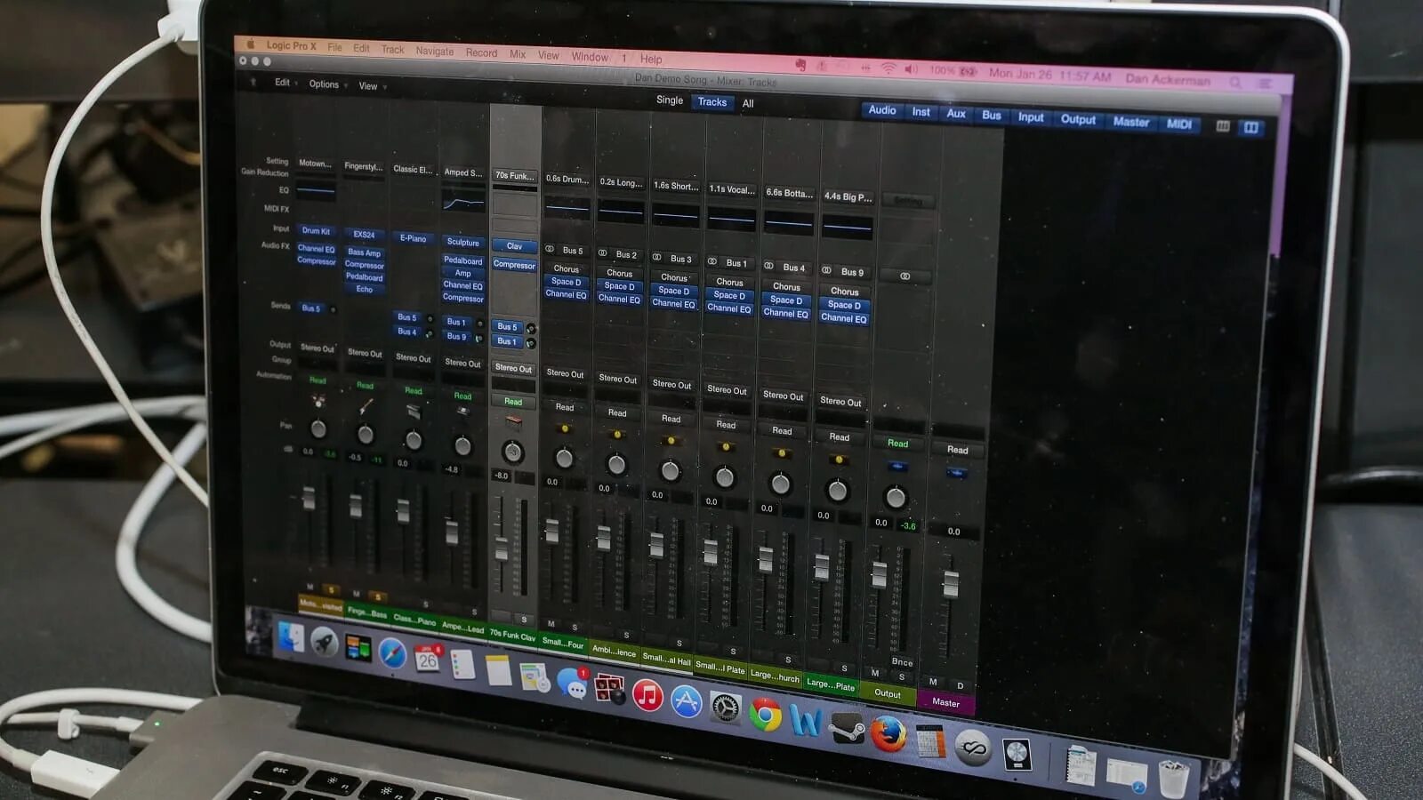This screenshot has height=800, width=1423.
Task: Open Pedalboard plug-in on Amped strip
Action: pyautogui.click(x=462, y=261)
